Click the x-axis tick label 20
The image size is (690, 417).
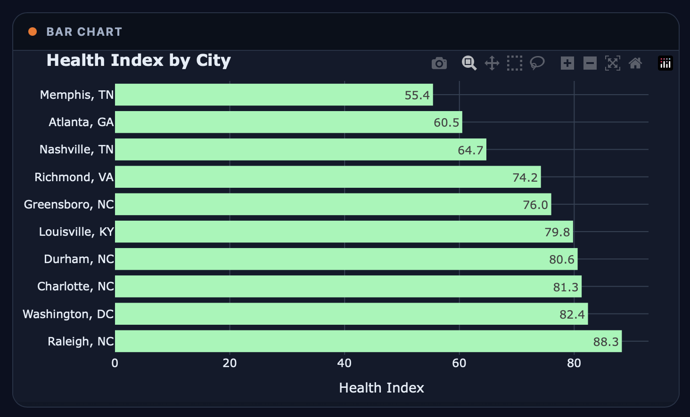230,363
